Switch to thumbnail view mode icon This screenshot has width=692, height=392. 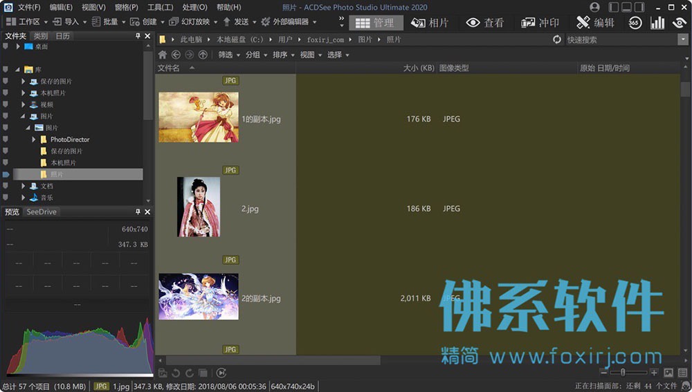click(x=668, y=373)
